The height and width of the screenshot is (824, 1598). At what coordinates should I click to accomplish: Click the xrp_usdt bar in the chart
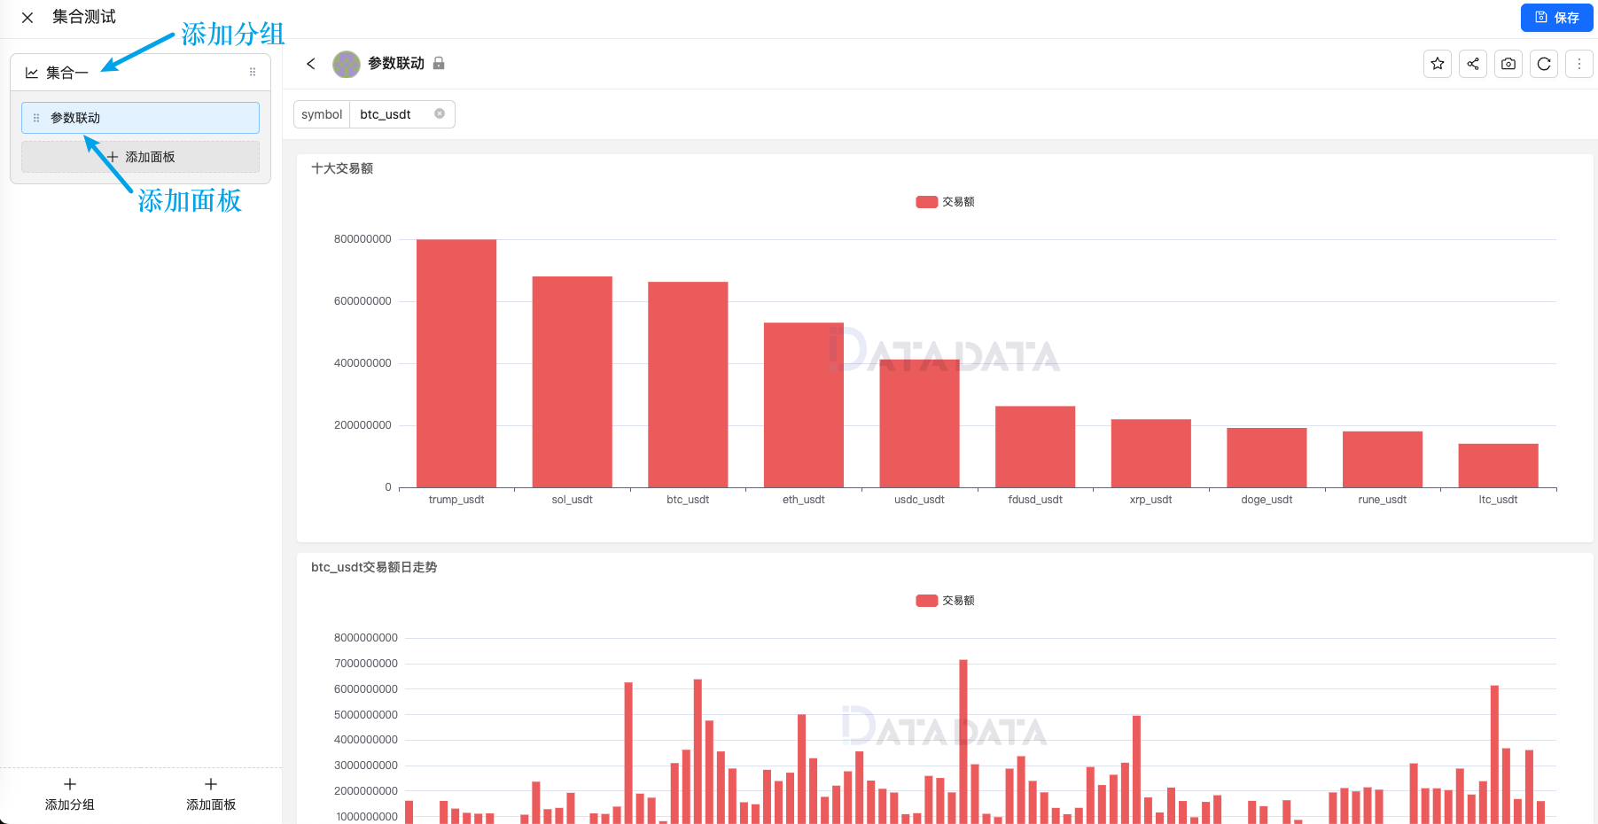(1151, 454)
